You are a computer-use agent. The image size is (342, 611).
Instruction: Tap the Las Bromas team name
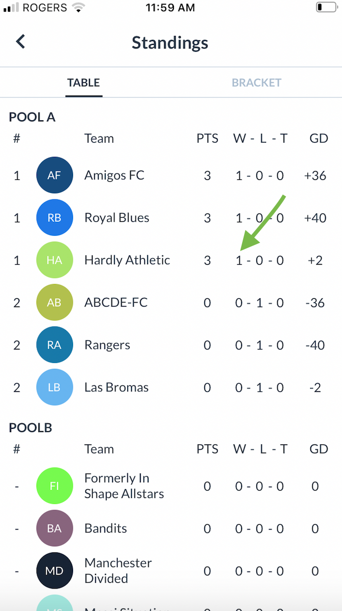click(116, 387)
